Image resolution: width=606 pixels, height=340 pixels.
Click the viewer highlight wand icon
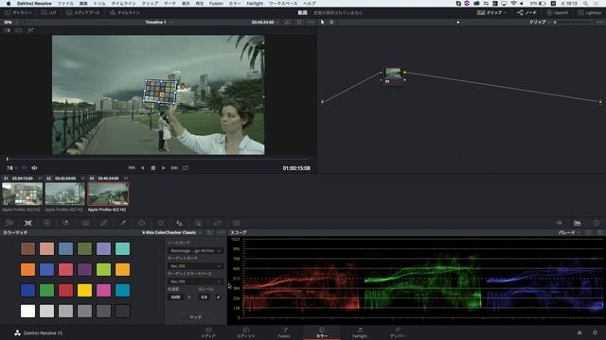pyautogui.click(x=30, y=30)
